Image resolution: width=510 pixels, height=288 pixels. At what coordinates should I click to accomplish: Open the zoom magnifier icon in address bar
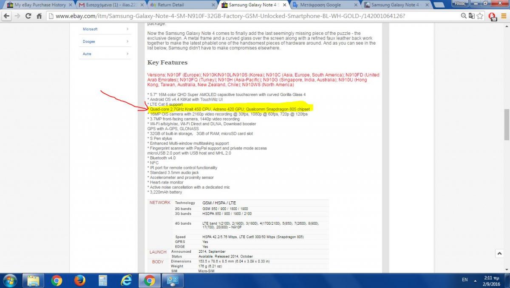tap(464, 16)
